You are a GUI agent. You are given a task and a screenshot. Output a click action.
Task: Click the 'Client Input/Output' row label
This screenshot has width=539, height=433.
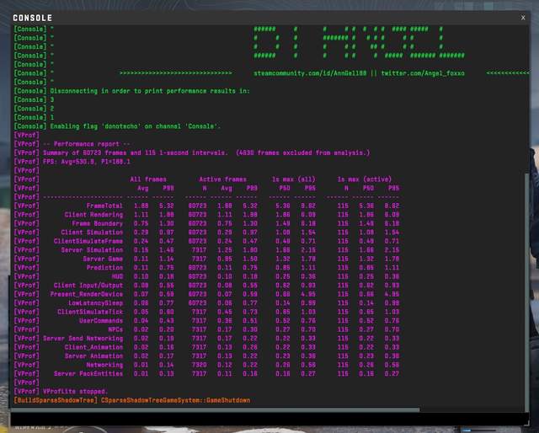(88, 286)
